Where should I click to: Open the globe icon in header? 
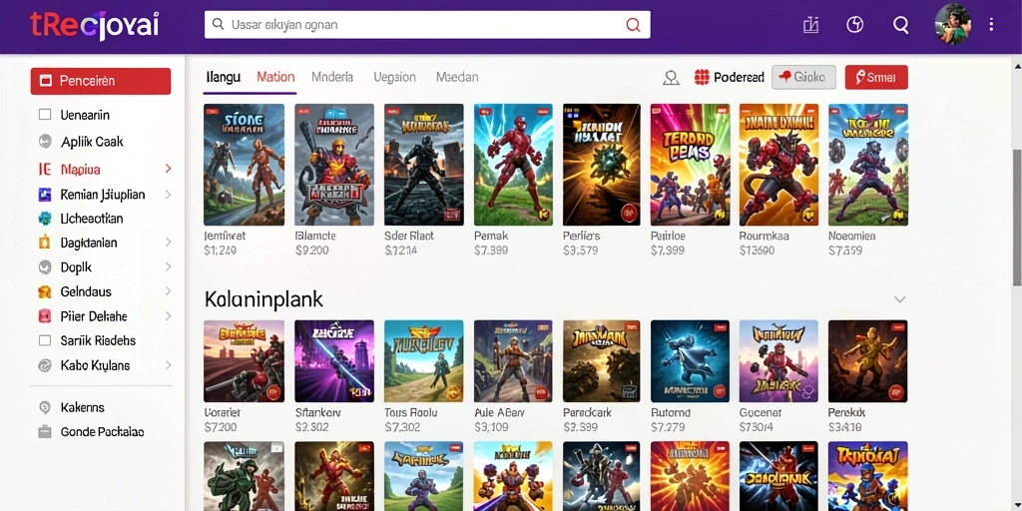coord(854,25)
